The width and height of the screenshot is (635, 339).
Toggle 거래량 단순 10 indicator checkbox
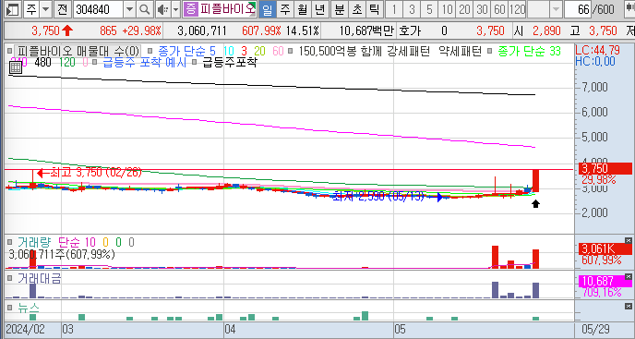point(10,243)
